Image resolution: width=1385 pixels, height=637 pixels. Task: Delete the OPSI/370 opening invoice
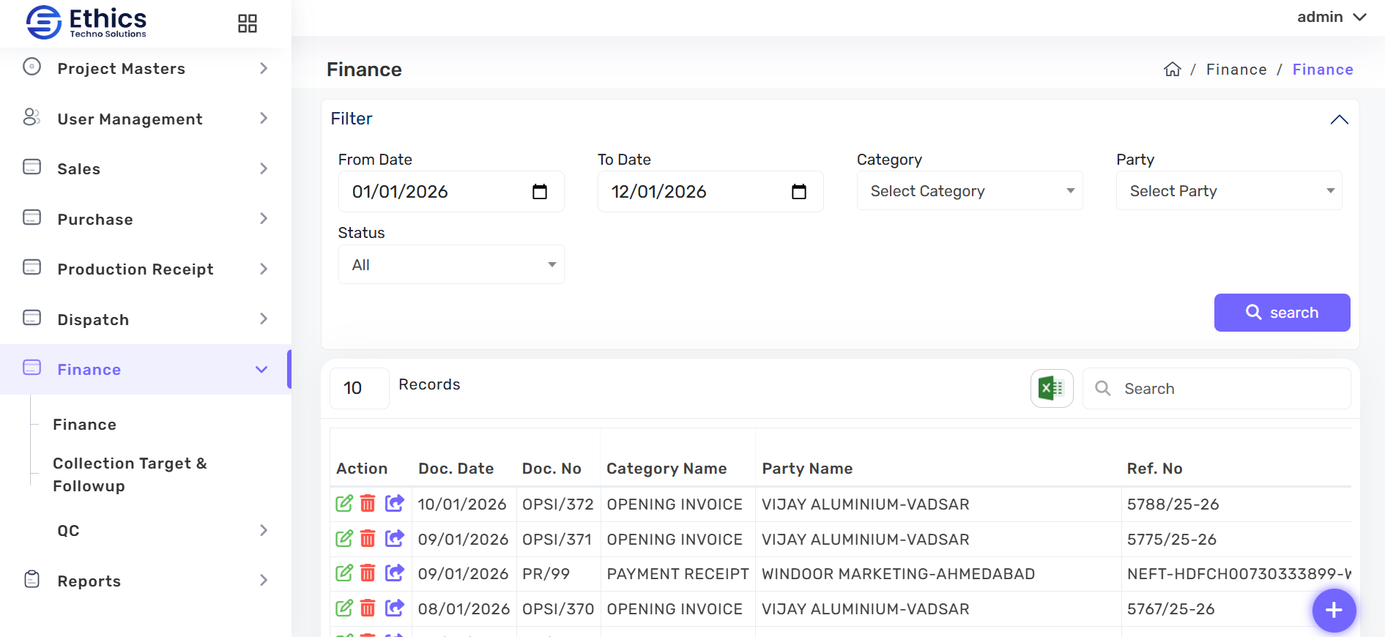(x=368, y=608)
